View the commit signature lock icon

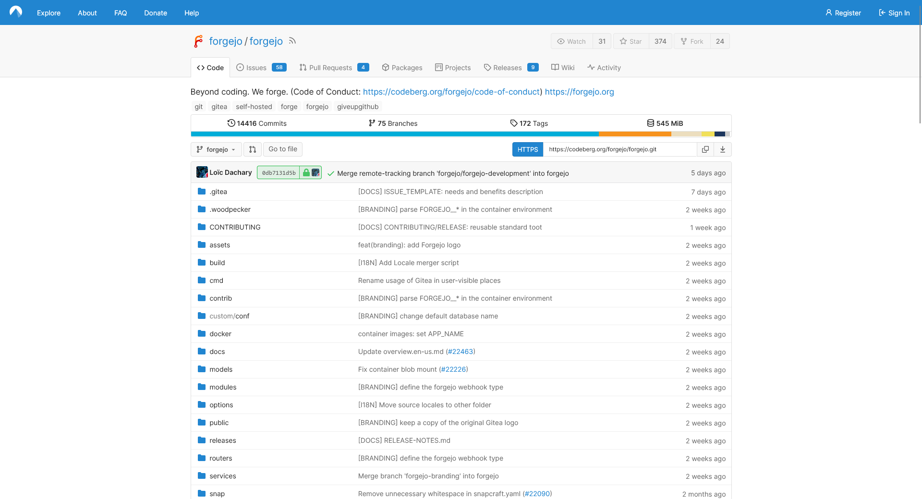tap(306, 172)
